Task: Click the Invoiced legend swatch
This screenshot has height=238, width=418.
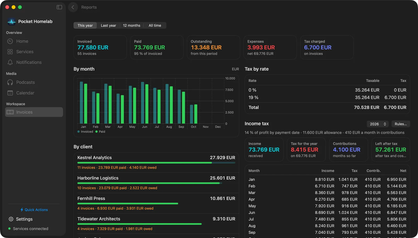Action: pyautogui.click(x=79, y=132)
